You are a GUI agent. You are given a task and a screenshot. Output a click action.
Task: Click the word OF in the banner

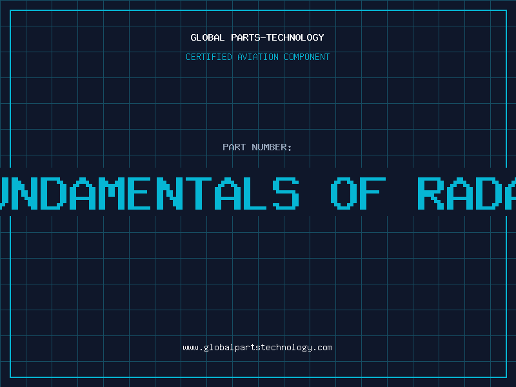(x=358, y=192)
